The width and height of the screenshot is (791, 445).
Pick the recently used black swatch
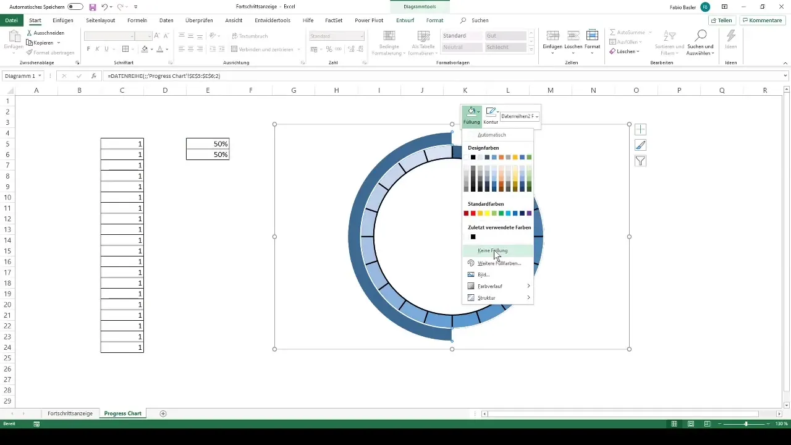473,237
